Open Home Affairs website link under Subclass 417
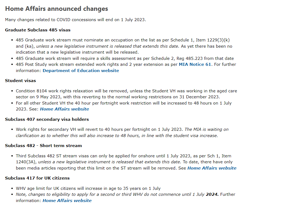This screenshot has height=205, width=284. [67, 201]
